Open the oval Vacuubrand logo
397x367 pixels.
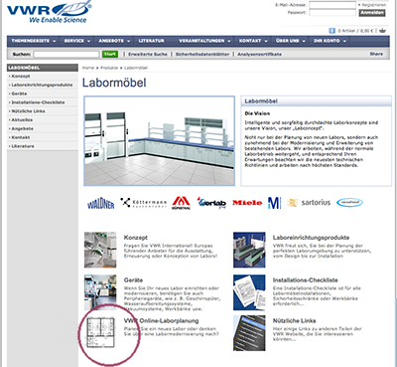tap(349, 202)
